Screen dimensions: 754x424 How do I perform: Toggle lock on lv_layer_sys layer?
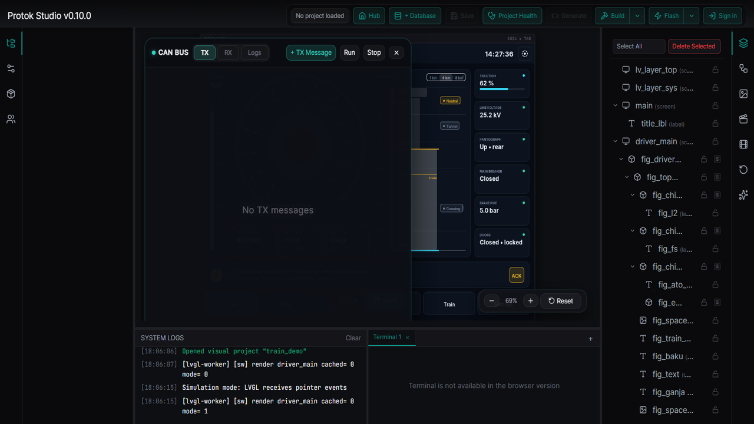tap(716, 88)
